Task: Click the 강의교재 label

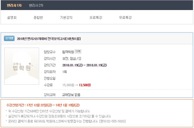Action: coord(49,95)
